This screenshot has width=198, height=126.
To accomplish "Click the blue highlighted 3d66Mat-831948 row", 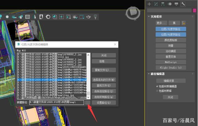I will (x=52, y=80).
